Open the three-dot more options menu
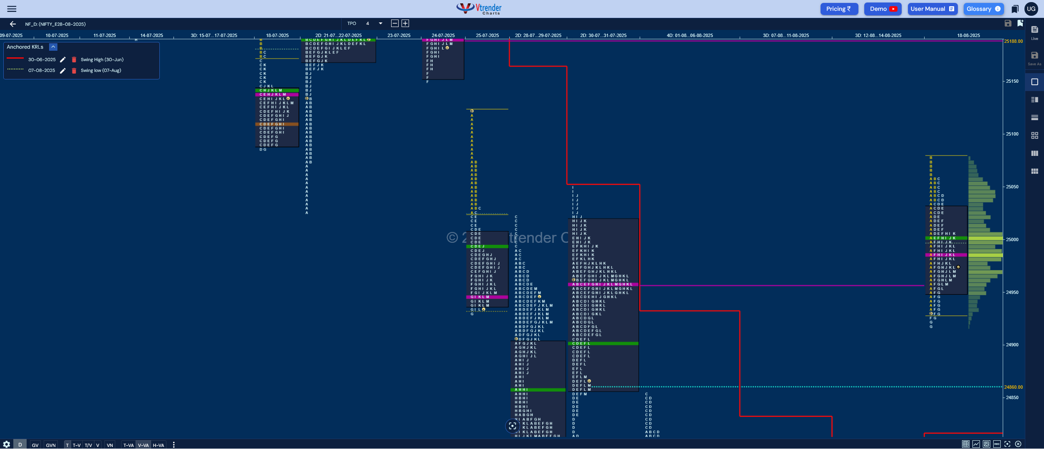 (174, 445)
